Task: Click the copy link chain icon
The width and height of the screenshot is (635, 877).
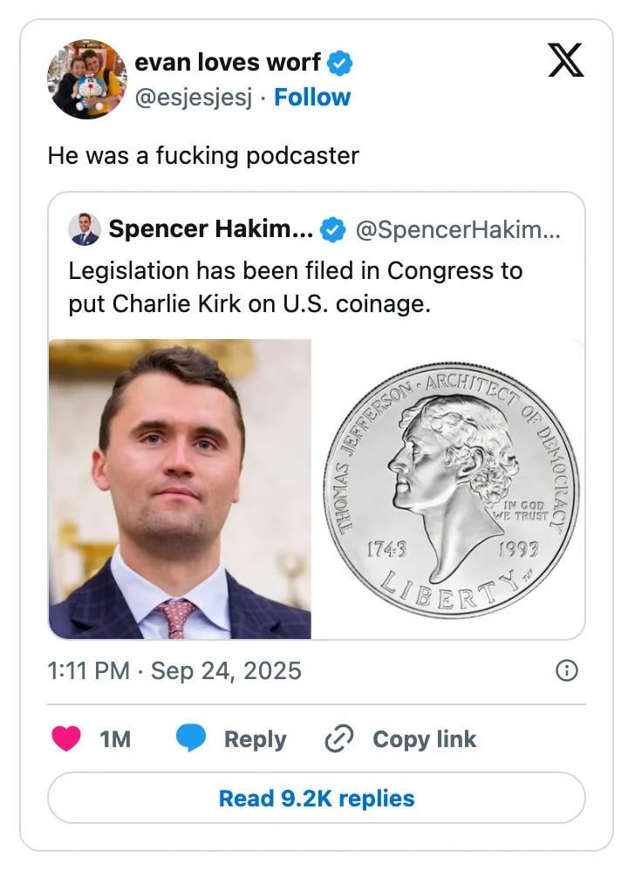Action: pos(337,739)
